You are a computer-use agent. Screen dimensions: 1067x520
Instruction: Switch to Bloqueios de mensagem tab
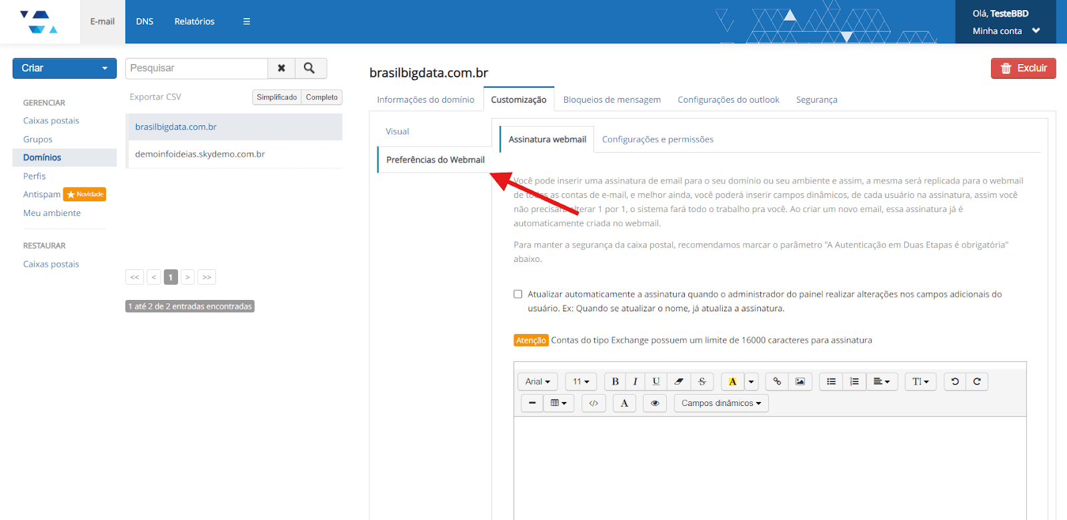[612, 100]
